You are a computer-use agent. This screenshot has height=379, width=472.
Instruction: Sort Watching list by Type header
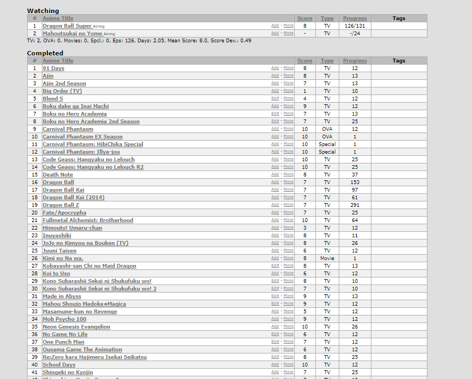click(327, 18)
